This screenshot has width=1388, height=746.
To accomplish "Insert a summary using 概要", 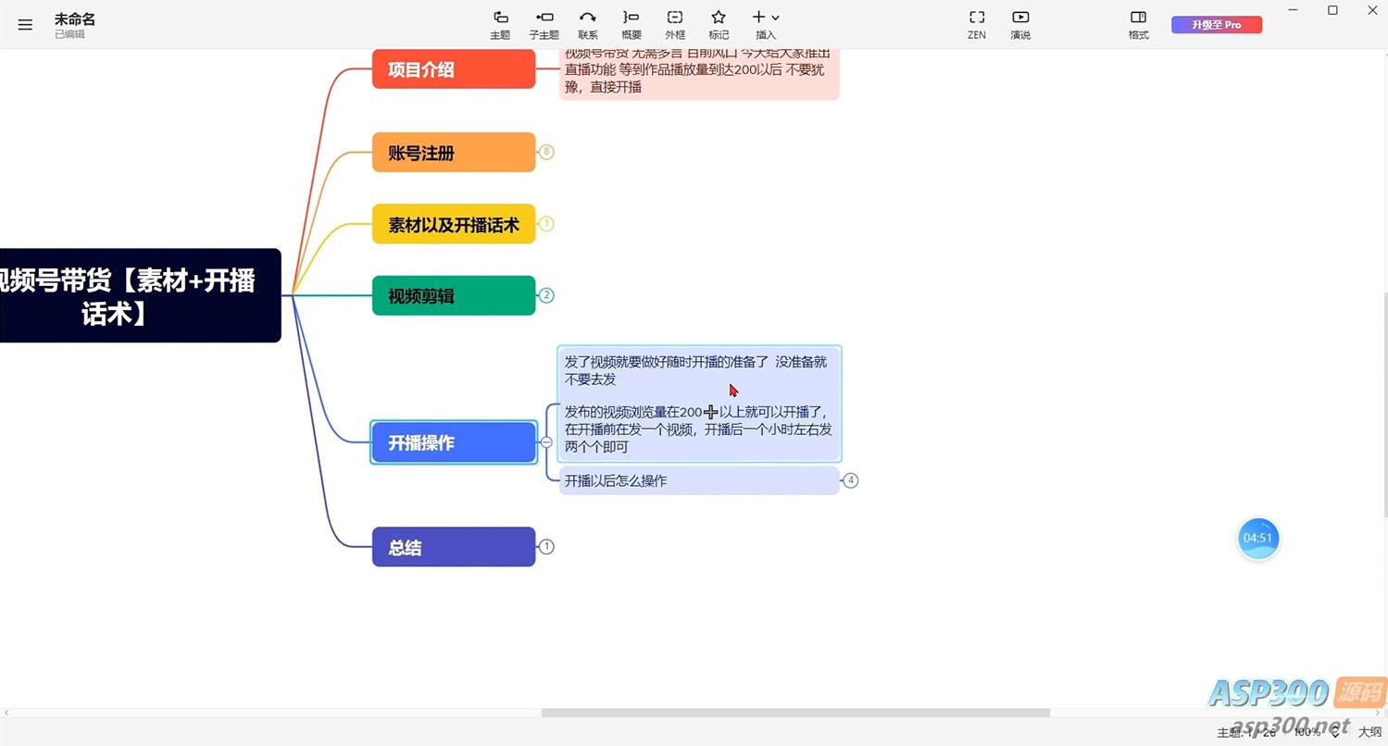I will click(631, 25).
